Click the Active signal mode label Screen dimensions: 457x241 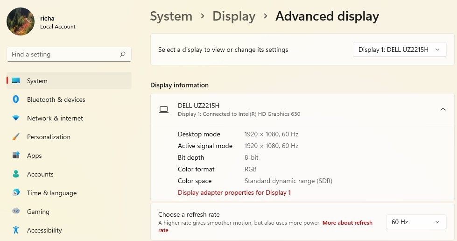205,146
